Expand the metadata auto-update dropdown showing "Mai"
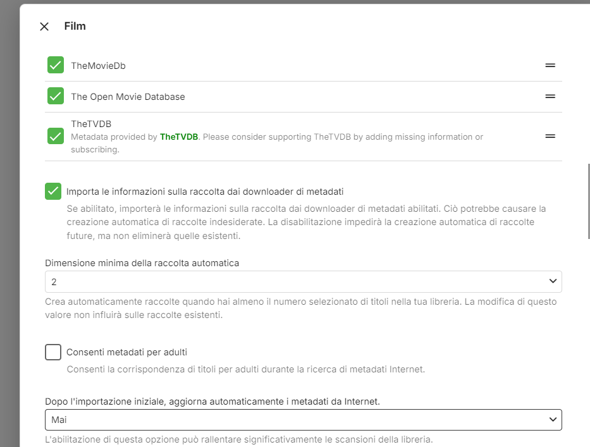Screen dimensions: 590x447 (303, 420)
